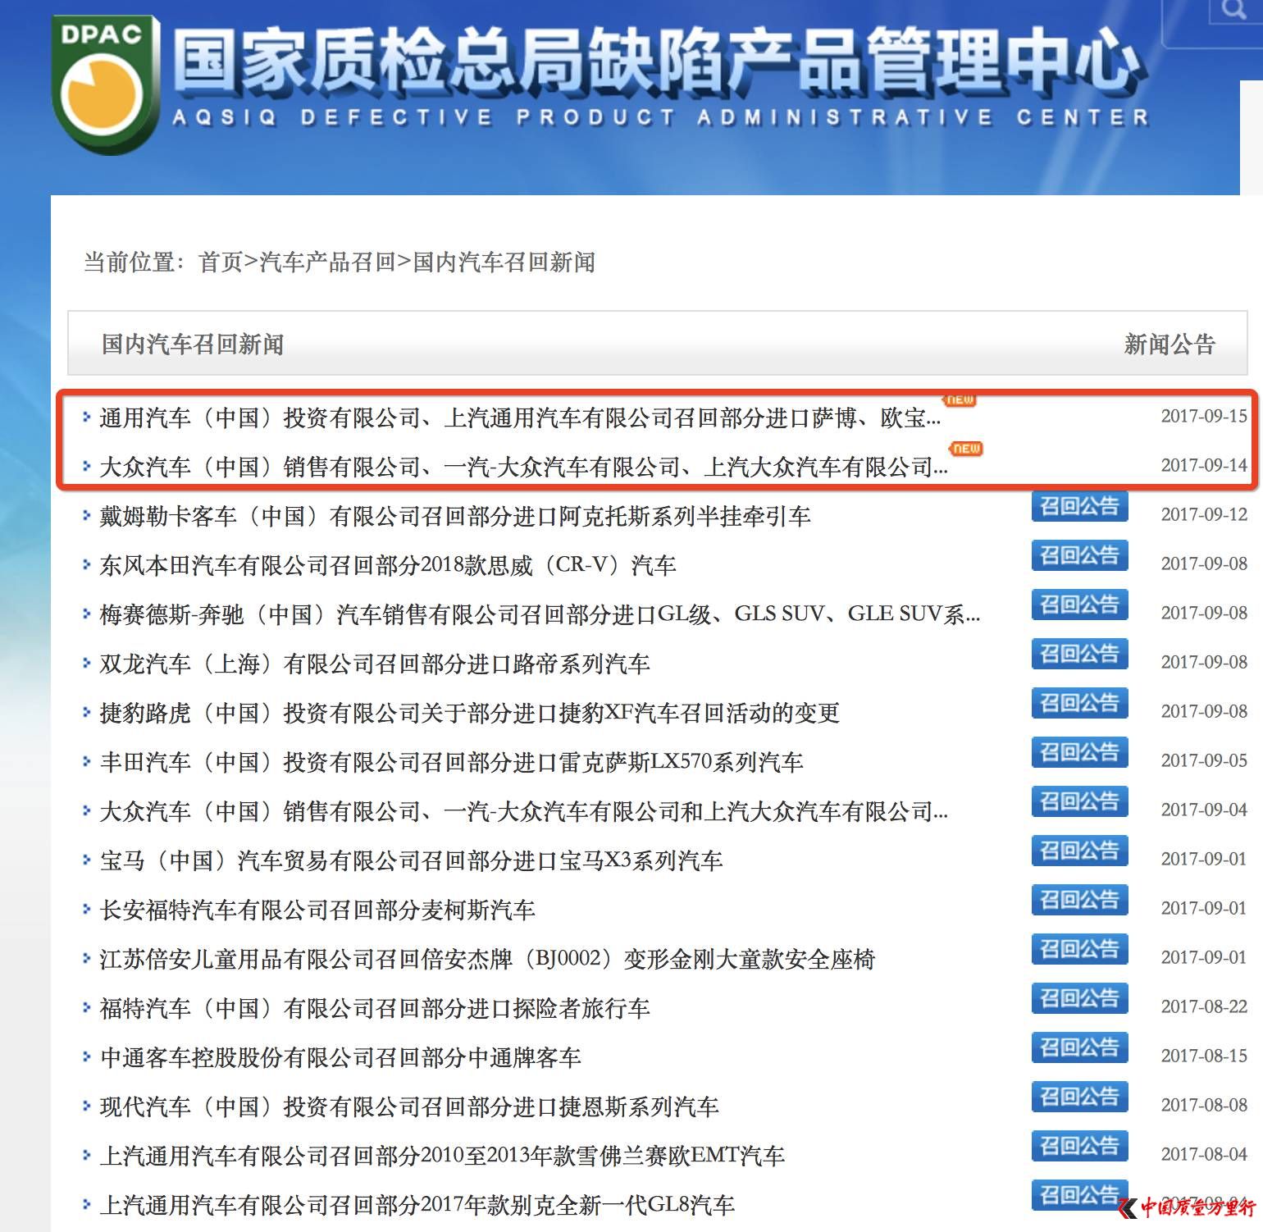Open 上汽通用 别克GL8 recall article

pos(417,1205)
